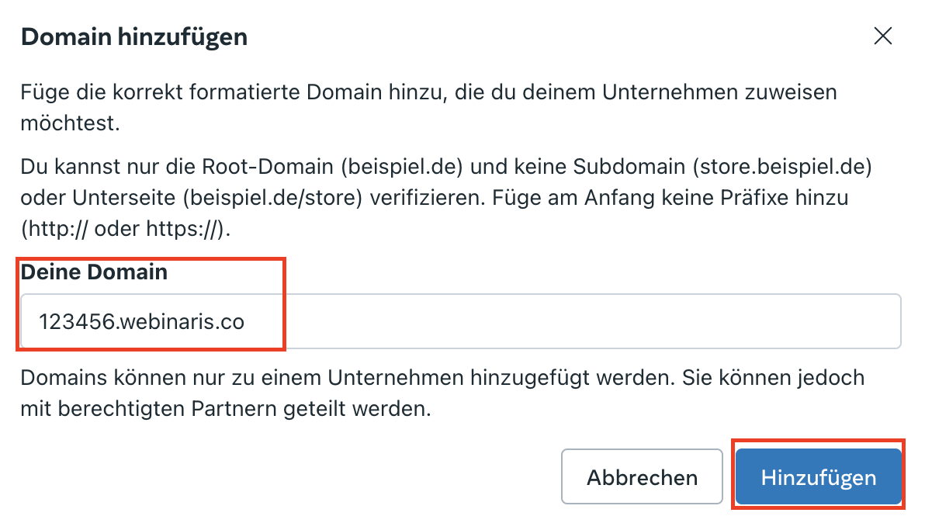Image resolution: width=925 pixels, height=523 pixels.
Task: Click the sentence starting Füge die korrekt formatierte
Action: (429, 107)
